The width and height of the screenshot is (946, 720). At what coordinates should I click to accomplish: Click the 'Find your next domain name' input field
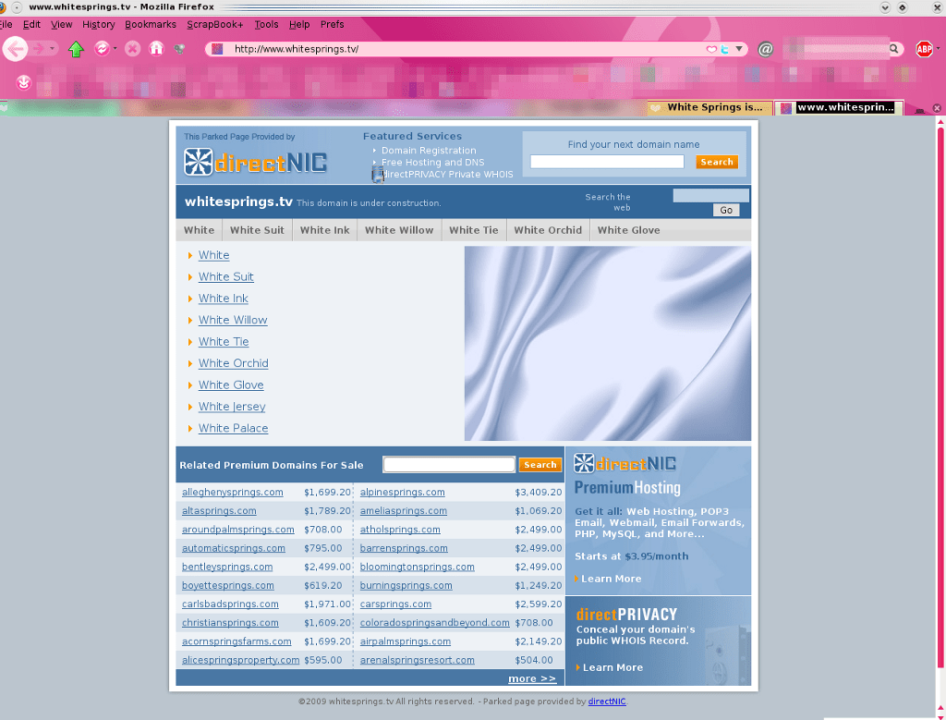point(607,162)
